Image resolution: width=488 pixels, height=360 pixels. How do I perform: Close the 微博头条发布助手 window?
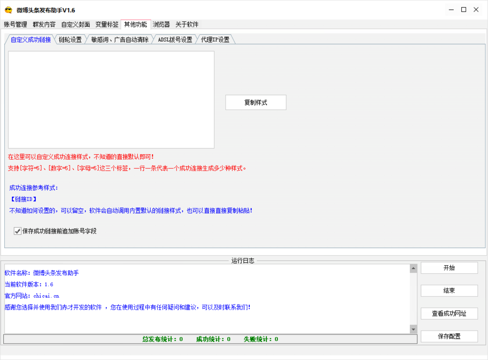(476, 10)
